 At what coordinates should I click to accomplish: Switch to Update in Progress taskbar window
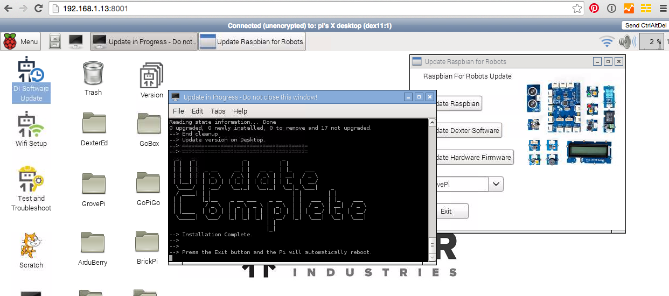pyautogui.click(x=144, y=41)
